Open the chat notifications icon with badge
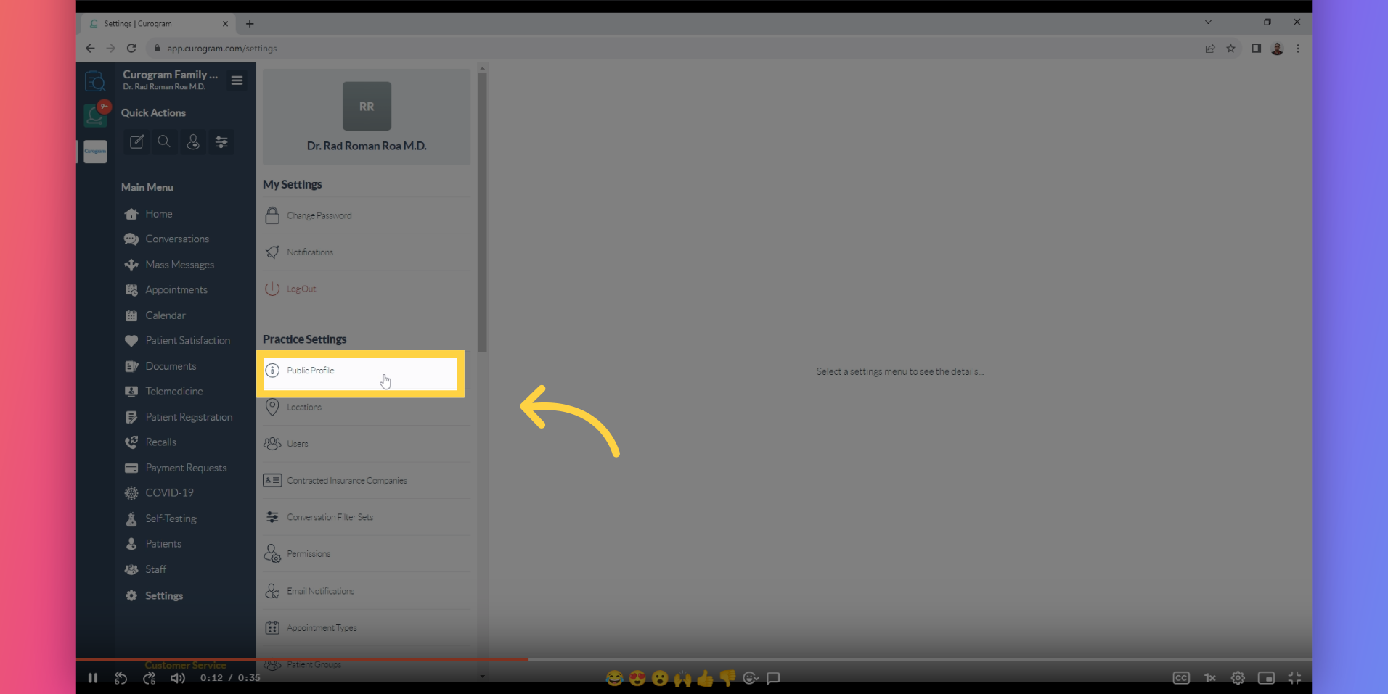Viewport: 1388px width, 694px height. point(95,115)
